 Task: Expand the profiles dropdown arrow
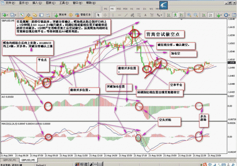tap(16, 15)
